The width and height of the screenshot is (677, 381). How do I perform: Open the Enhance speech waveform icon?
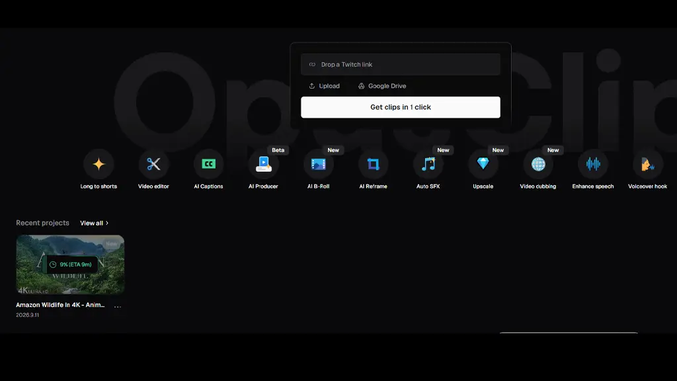[593, 164]
